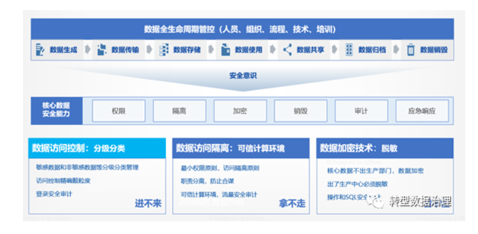The height and width of the screenshot is (234, 478).
Task: Select the 隔离 capability box
Action: pos(179,111)
